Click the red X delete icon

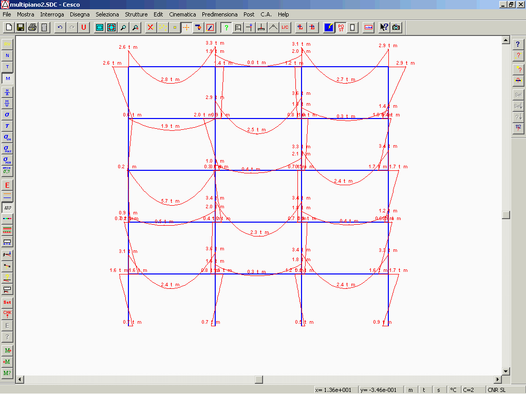click(x=151, y=27)
